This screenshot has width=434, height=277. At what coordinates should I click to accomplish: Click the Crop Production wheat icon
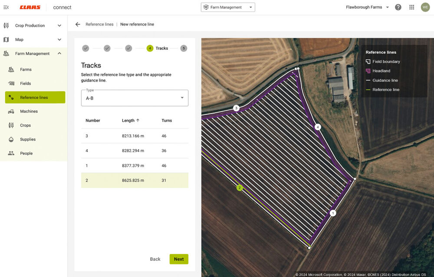click(x=6, y=26)
